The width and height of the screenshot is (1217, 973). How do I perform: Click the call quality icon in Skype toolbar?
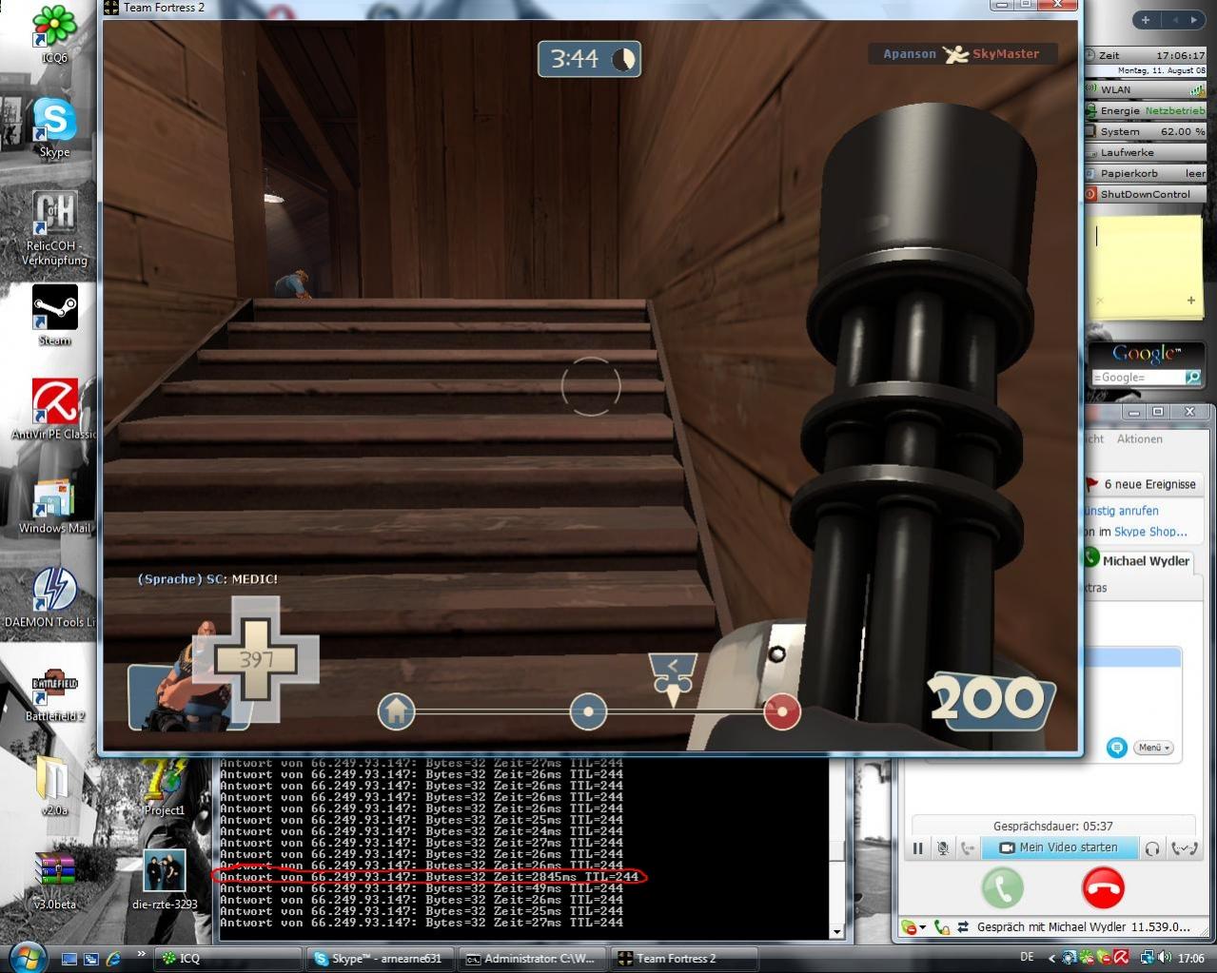(x=1184, y=847)
